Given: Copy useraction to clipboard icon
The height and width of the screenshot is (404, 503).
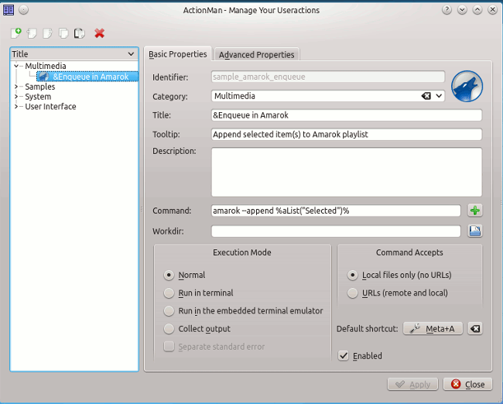Looking at the screenshot, I should 63,33.
